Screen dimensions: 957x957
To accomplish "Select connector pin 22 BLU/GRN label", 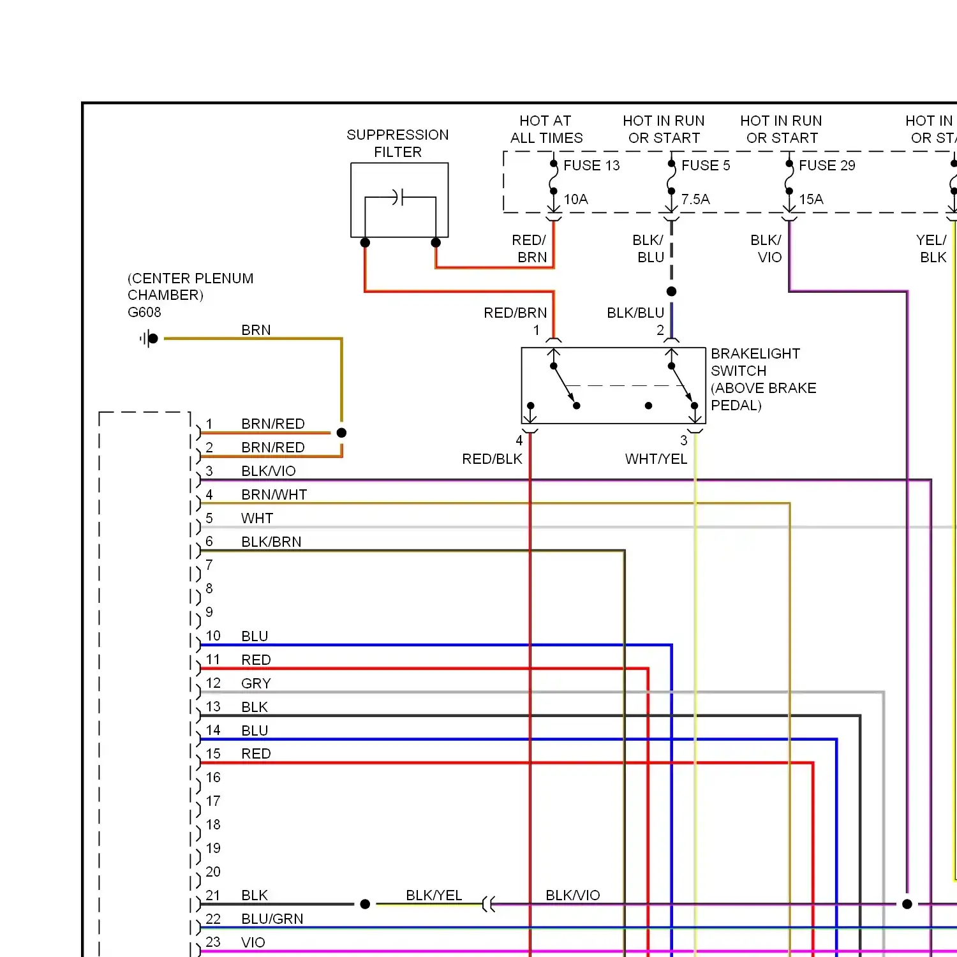I will pos(272,919).
